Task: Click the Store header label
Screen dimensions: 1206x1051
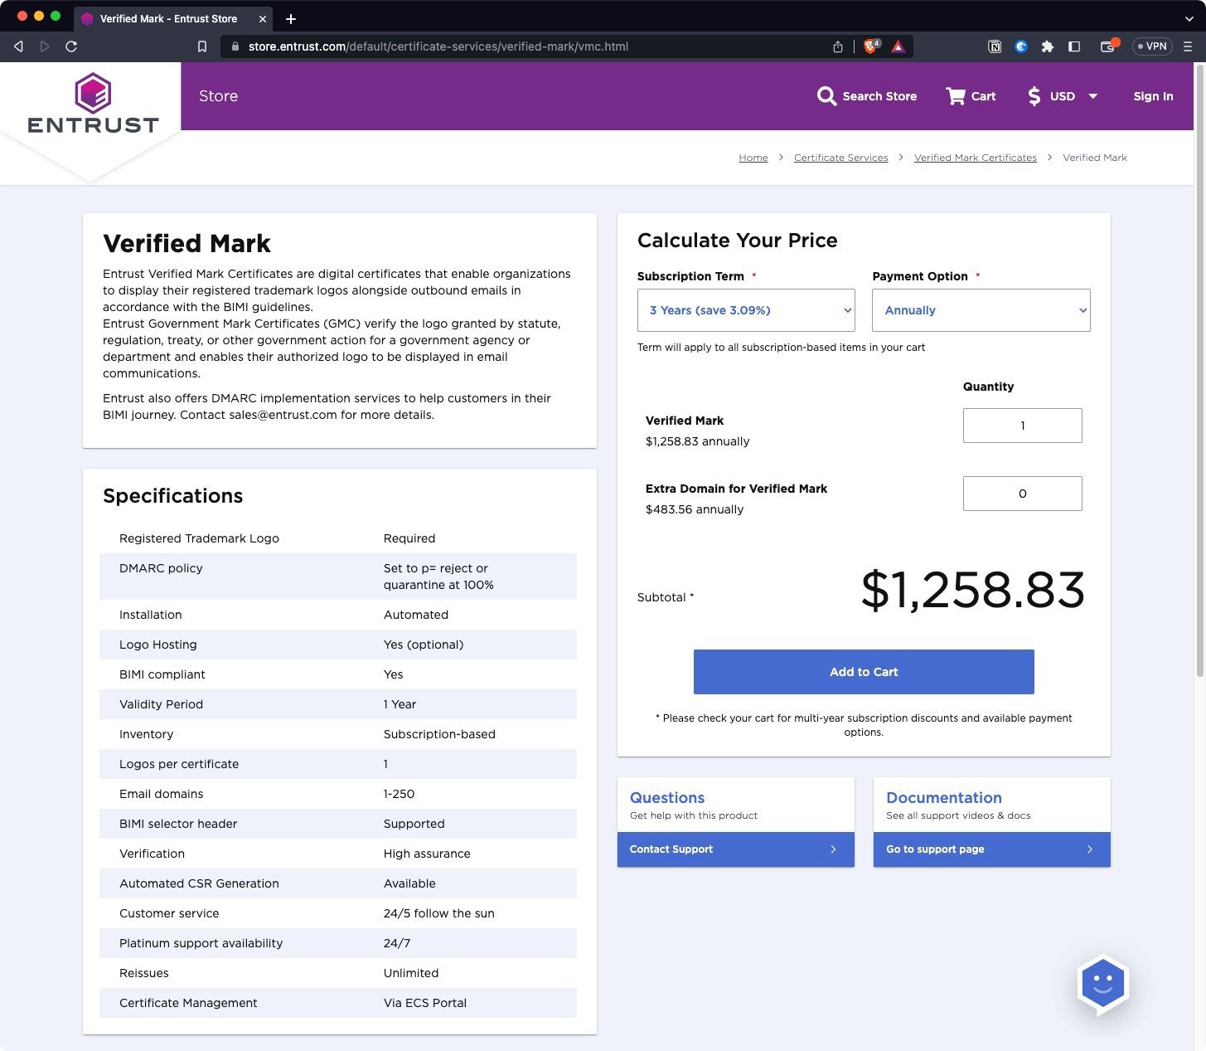Action: [218, 96]
